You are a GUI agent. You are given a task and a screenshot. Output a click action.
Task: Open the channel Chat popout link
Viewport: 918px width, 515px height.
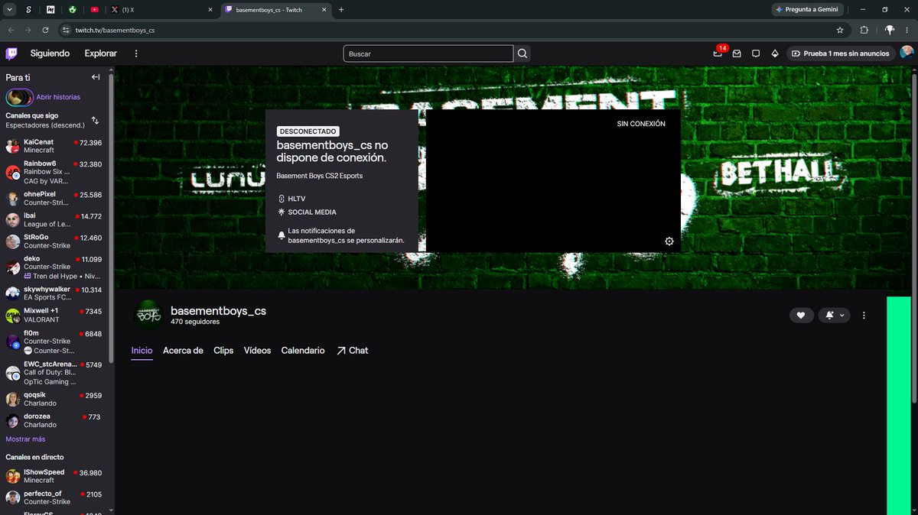coord(353,351)
